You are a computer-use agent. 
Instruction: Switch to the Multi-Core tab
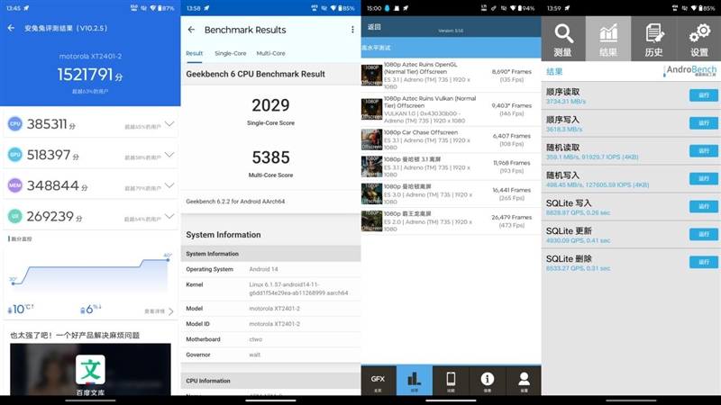(270, 53)
